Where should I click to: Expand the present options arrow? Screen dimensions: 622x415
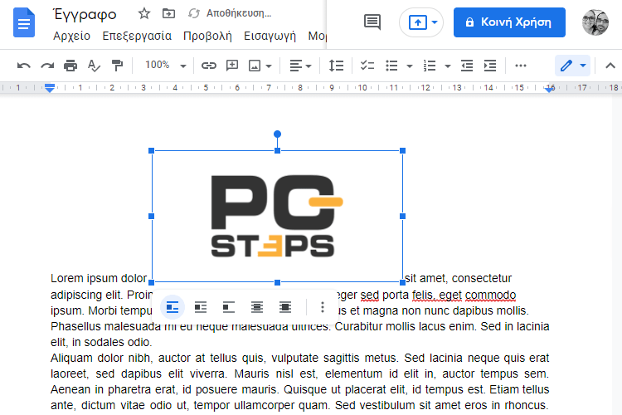435,22
